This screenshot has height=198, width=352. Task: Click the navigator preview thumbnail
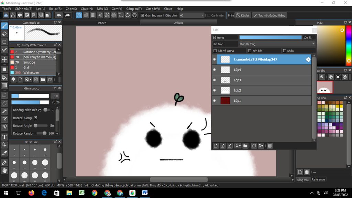(x=324, y=87)
